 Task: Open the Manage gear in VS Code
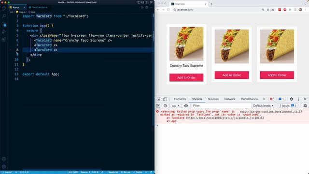(x=4, y=167)
